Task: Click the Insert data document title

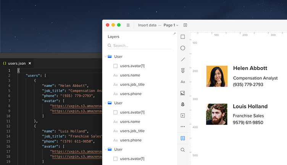Action: [x=147, y=25]
